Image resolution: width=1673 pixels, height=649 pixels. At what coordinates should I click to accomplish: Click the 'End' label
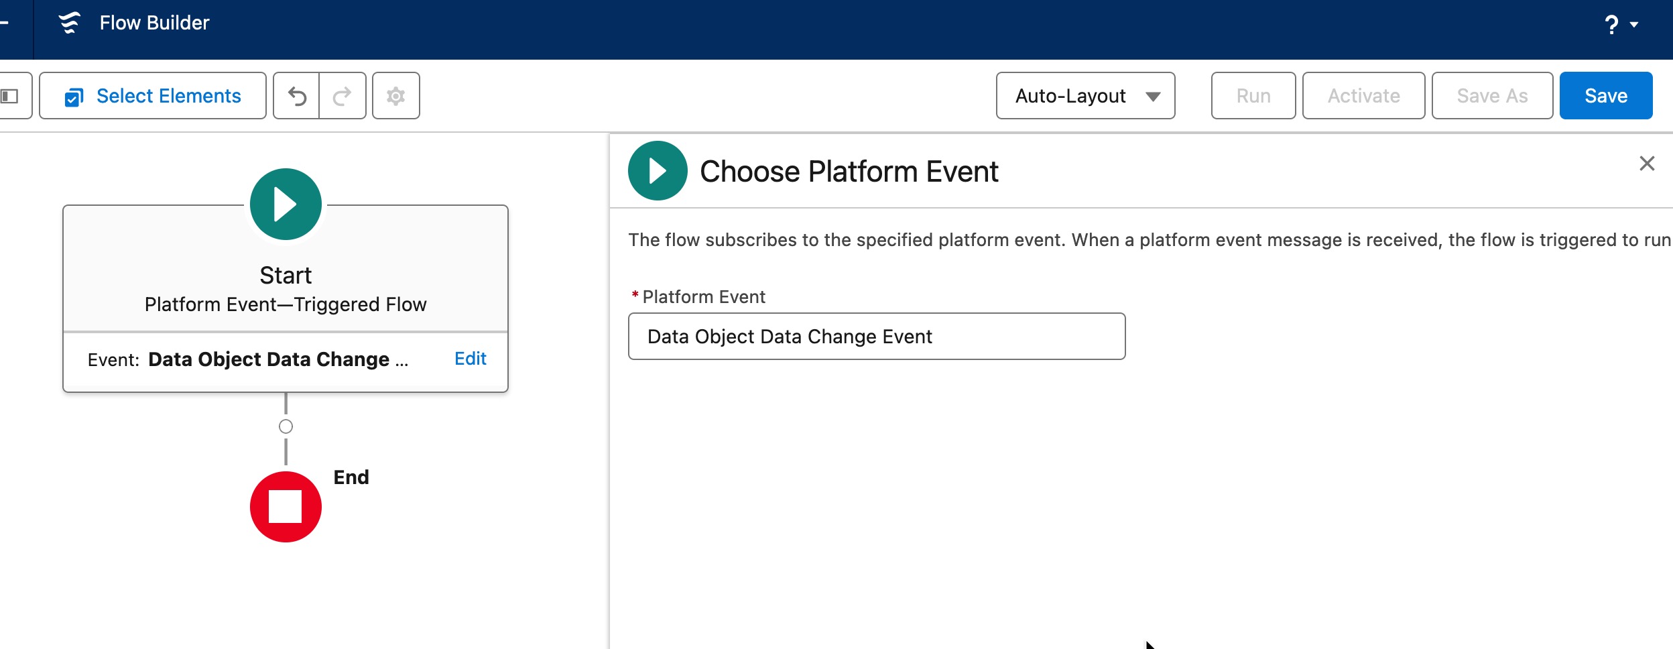351,477
